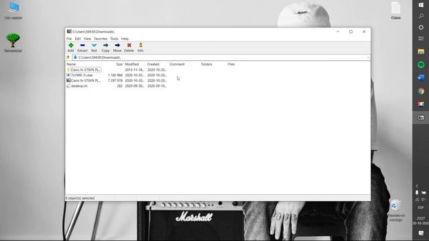429x241 pixels.
Task: Sort the list by Size column
Action: point(119,64)
